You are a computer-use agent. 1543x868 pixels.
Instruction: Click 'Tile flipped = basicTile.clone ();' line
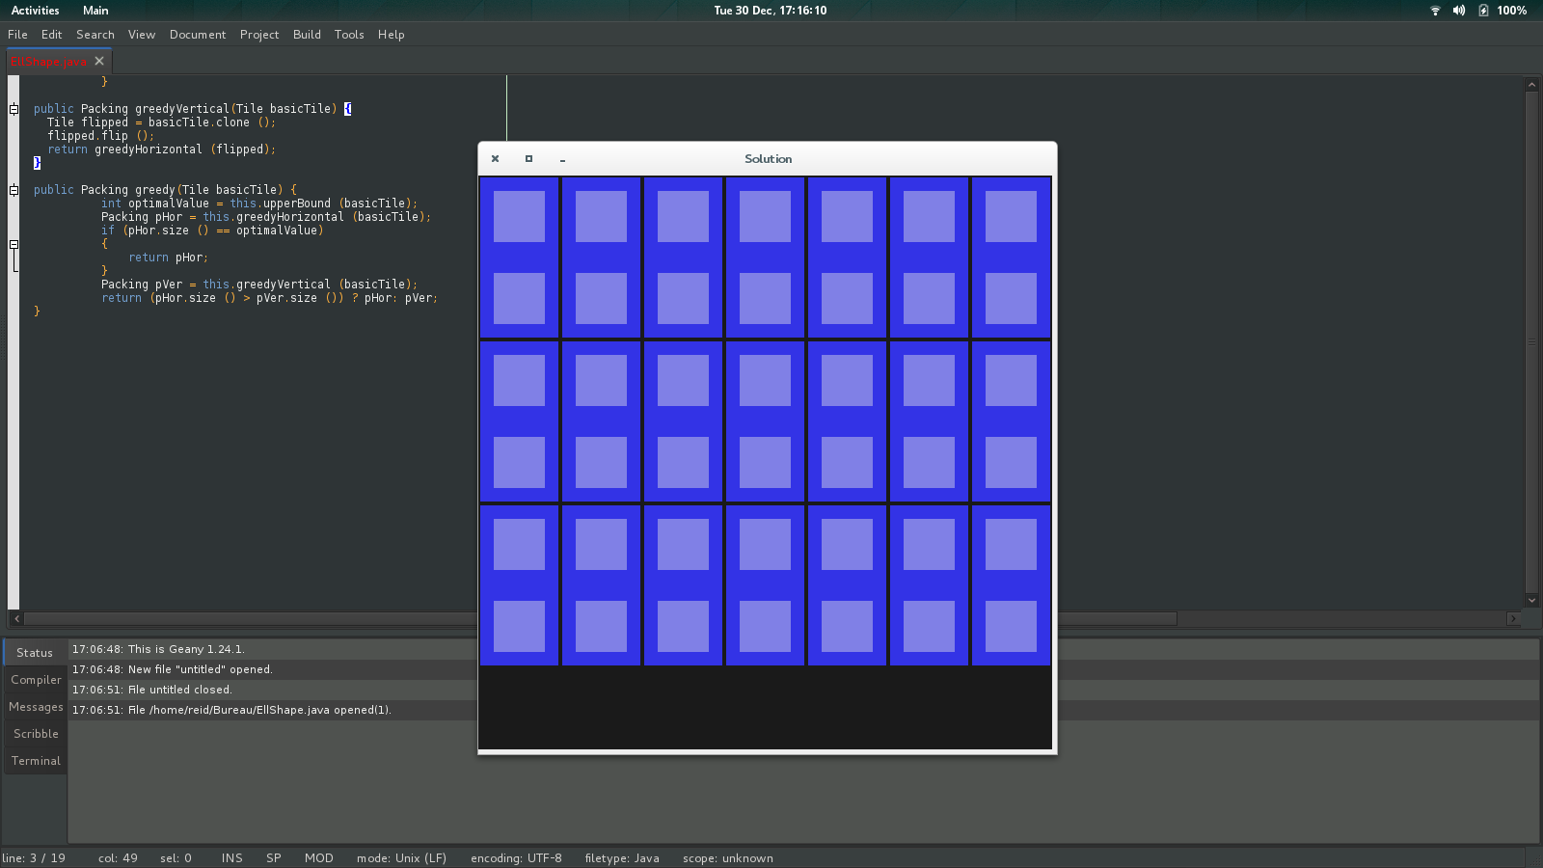pyautogui.click(x=162, y=122)
